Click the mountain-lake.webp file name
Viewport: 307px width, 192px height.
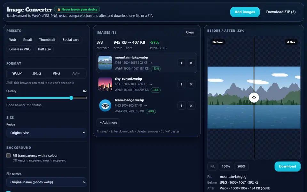pos(131,57)
